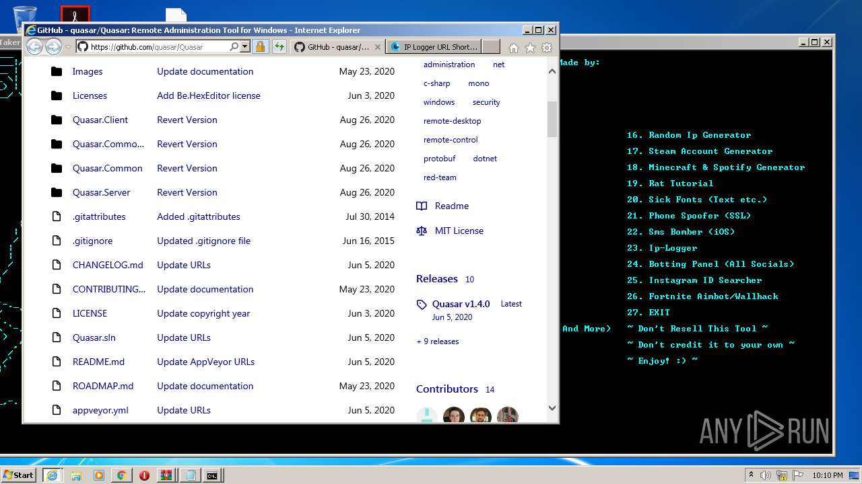The image size is (862, 484).
Task: Select the 'c-sharp' topic tag
Action: tap(437, 83)
